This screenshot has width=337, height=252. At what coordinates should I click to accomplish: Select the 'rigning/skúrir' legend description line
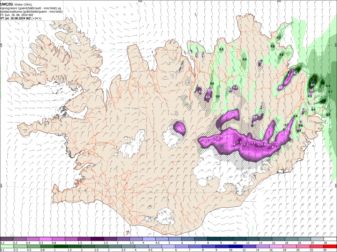point(31,8)
